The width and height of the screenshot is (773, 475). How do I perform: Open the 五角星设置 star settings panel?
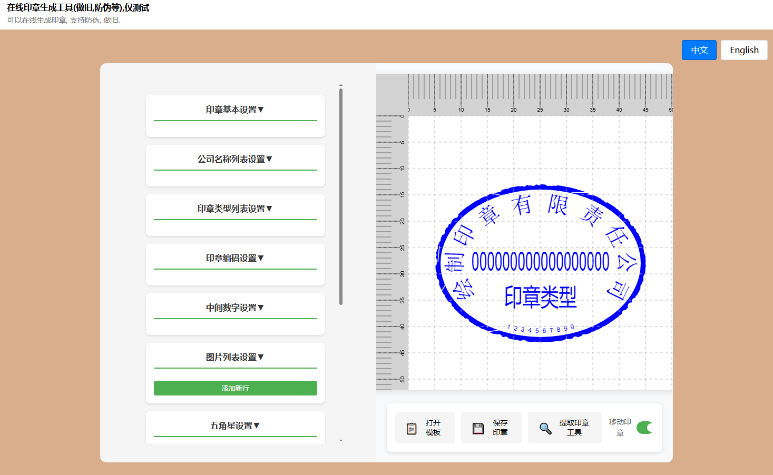235,425
